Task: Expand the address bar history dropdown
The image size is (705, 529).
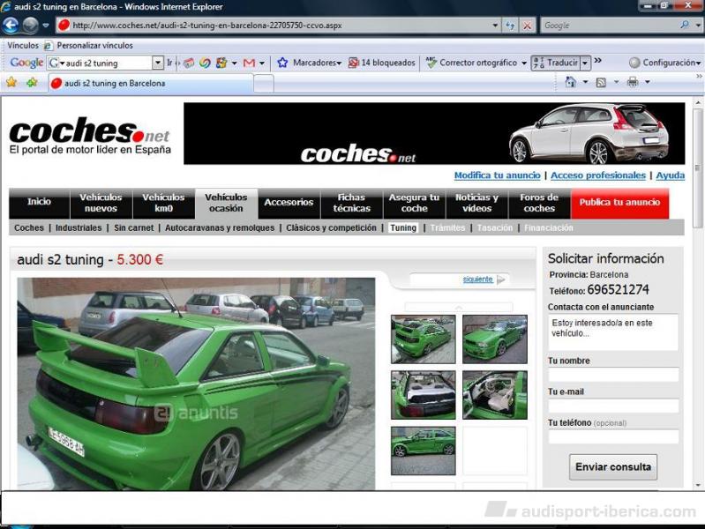Action: [x=495, y=26]
